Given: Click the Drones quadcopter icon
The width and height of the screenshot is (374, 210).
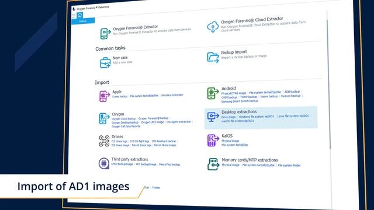Looking at the screenshot, I should [104, 141].
